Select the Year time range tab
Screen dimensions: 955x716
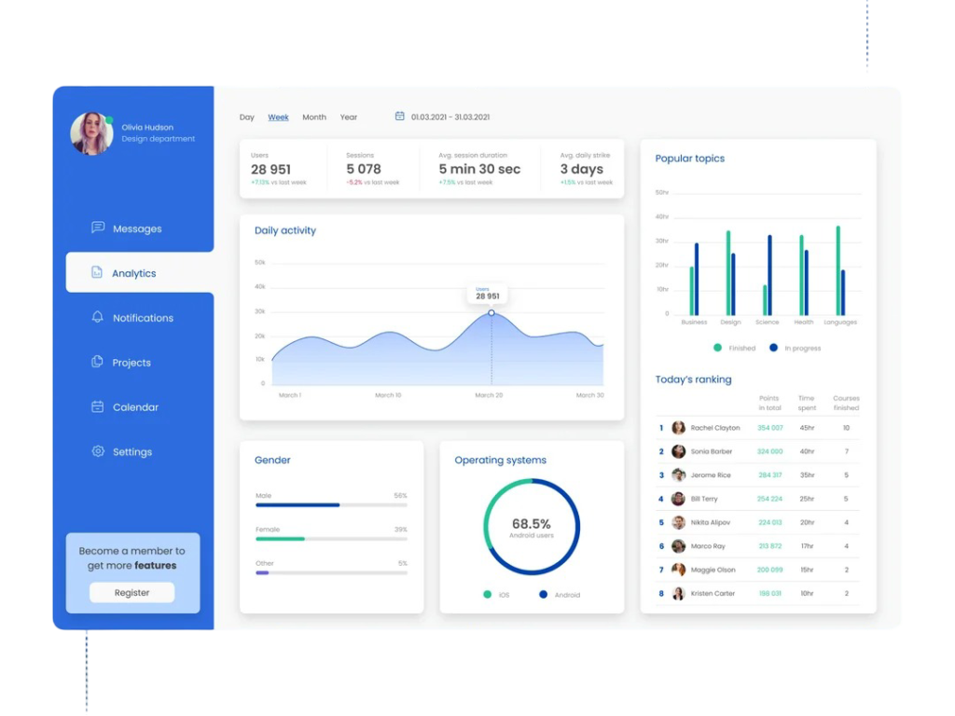pos(349,117)
